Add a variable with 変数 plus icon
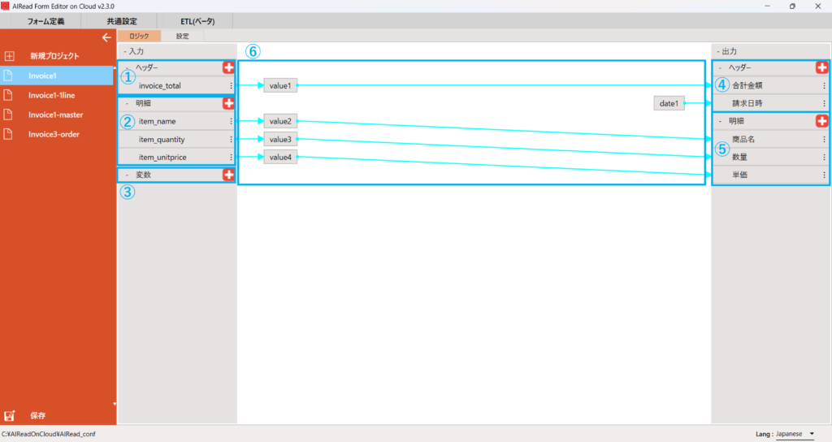Image resolution: width=832 pixels, height=442 pixels. coord(228,175)
